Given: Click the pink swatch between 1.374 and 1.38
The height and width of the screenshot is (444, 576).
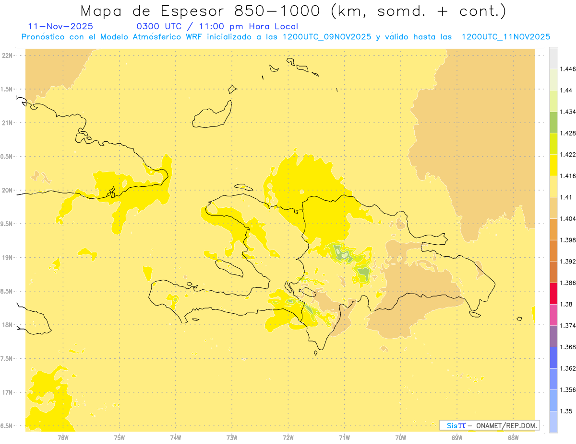Looking at the screenshot, I should pos(553,314).
